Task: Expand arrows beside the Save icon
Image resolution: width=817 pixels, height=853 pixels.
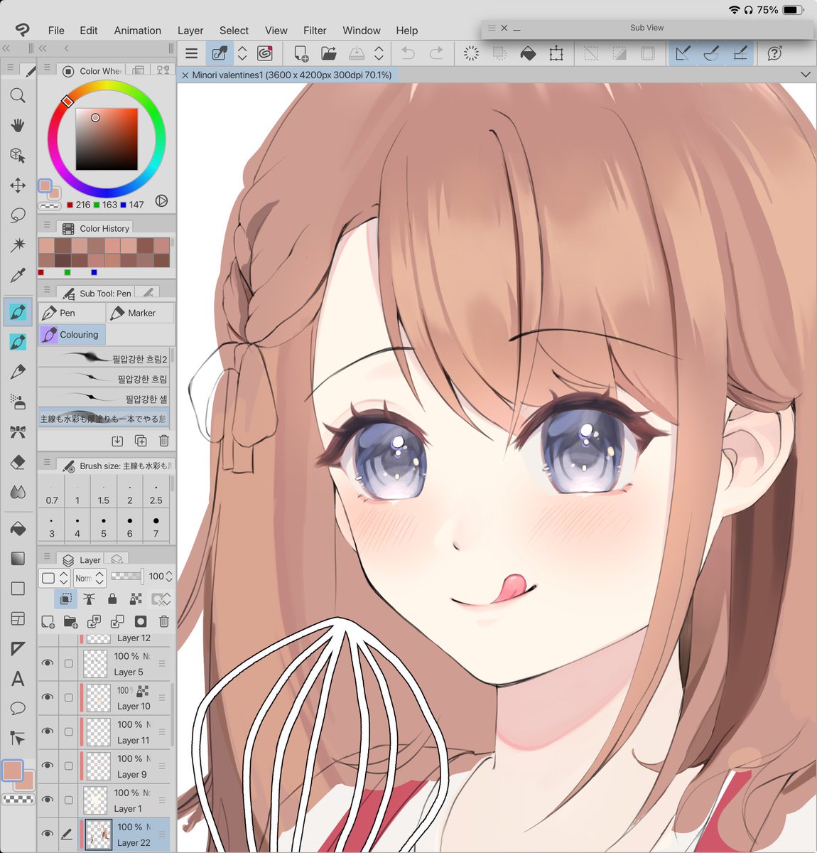Action: click(379, 53)
